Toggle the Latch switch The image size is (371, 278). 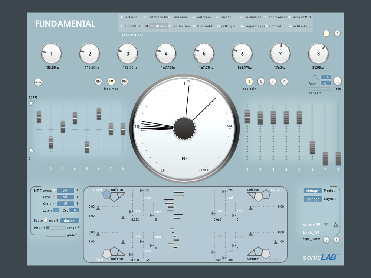56,210
